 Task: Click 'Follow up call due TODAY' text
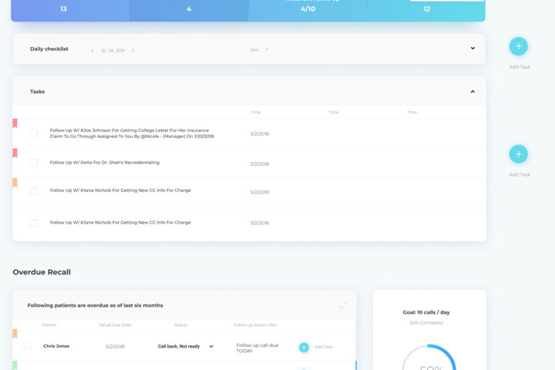(257, 348)
